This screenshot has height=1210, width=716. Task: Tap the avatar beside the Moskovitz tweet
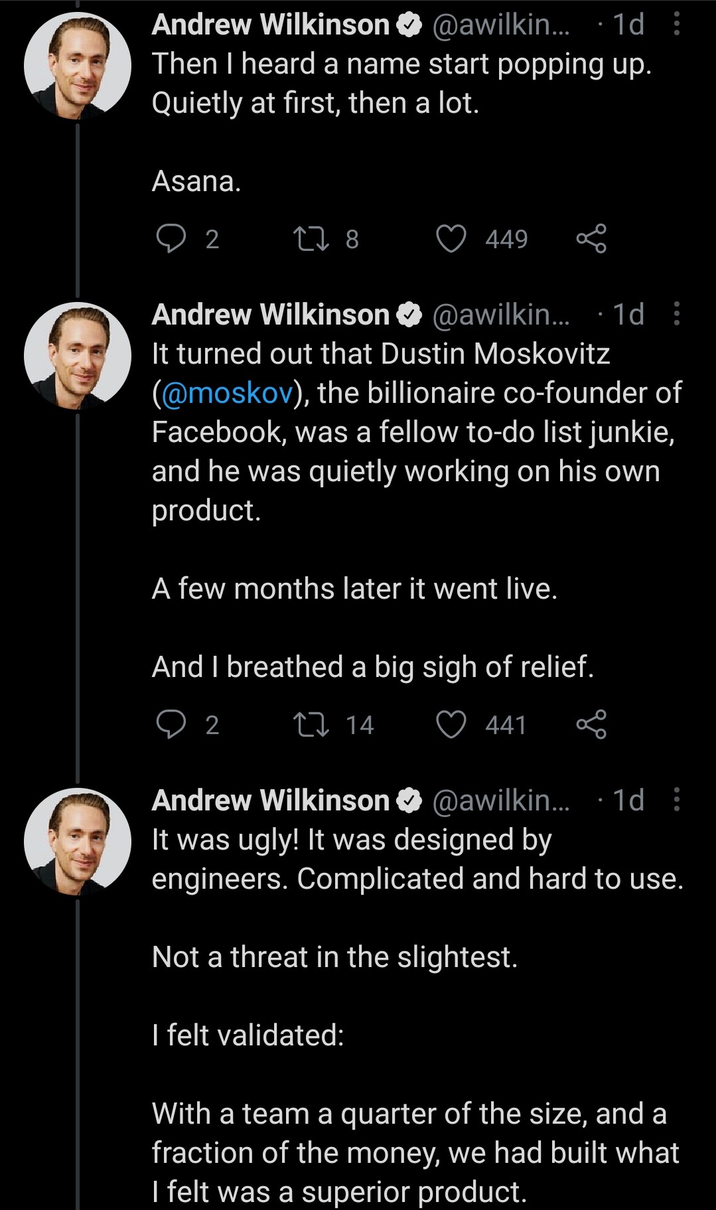tap(78, 356)
